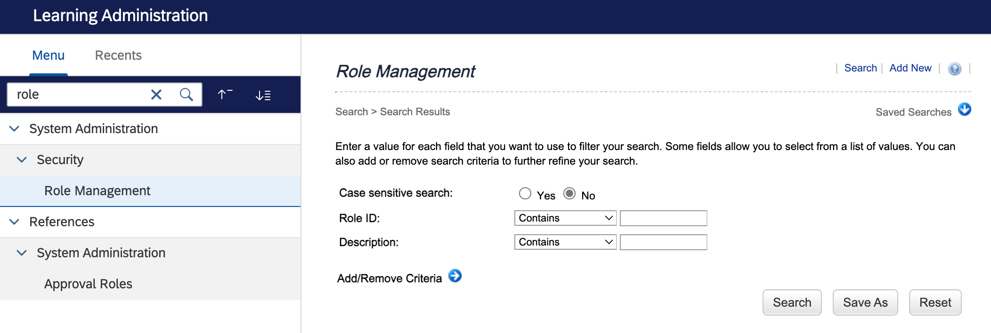This screenshot has width=991, height=333.
Task: Open Approval Roles in the menu tree
Action: coord(88,284)
